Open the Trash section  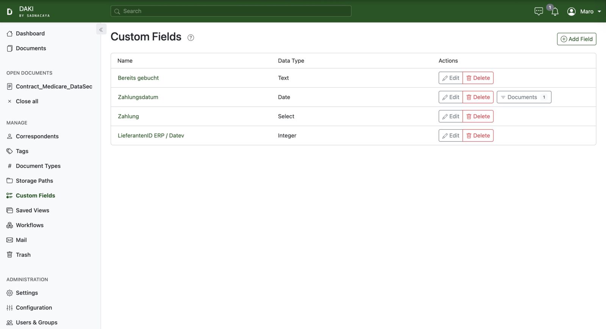coord(23,255)
